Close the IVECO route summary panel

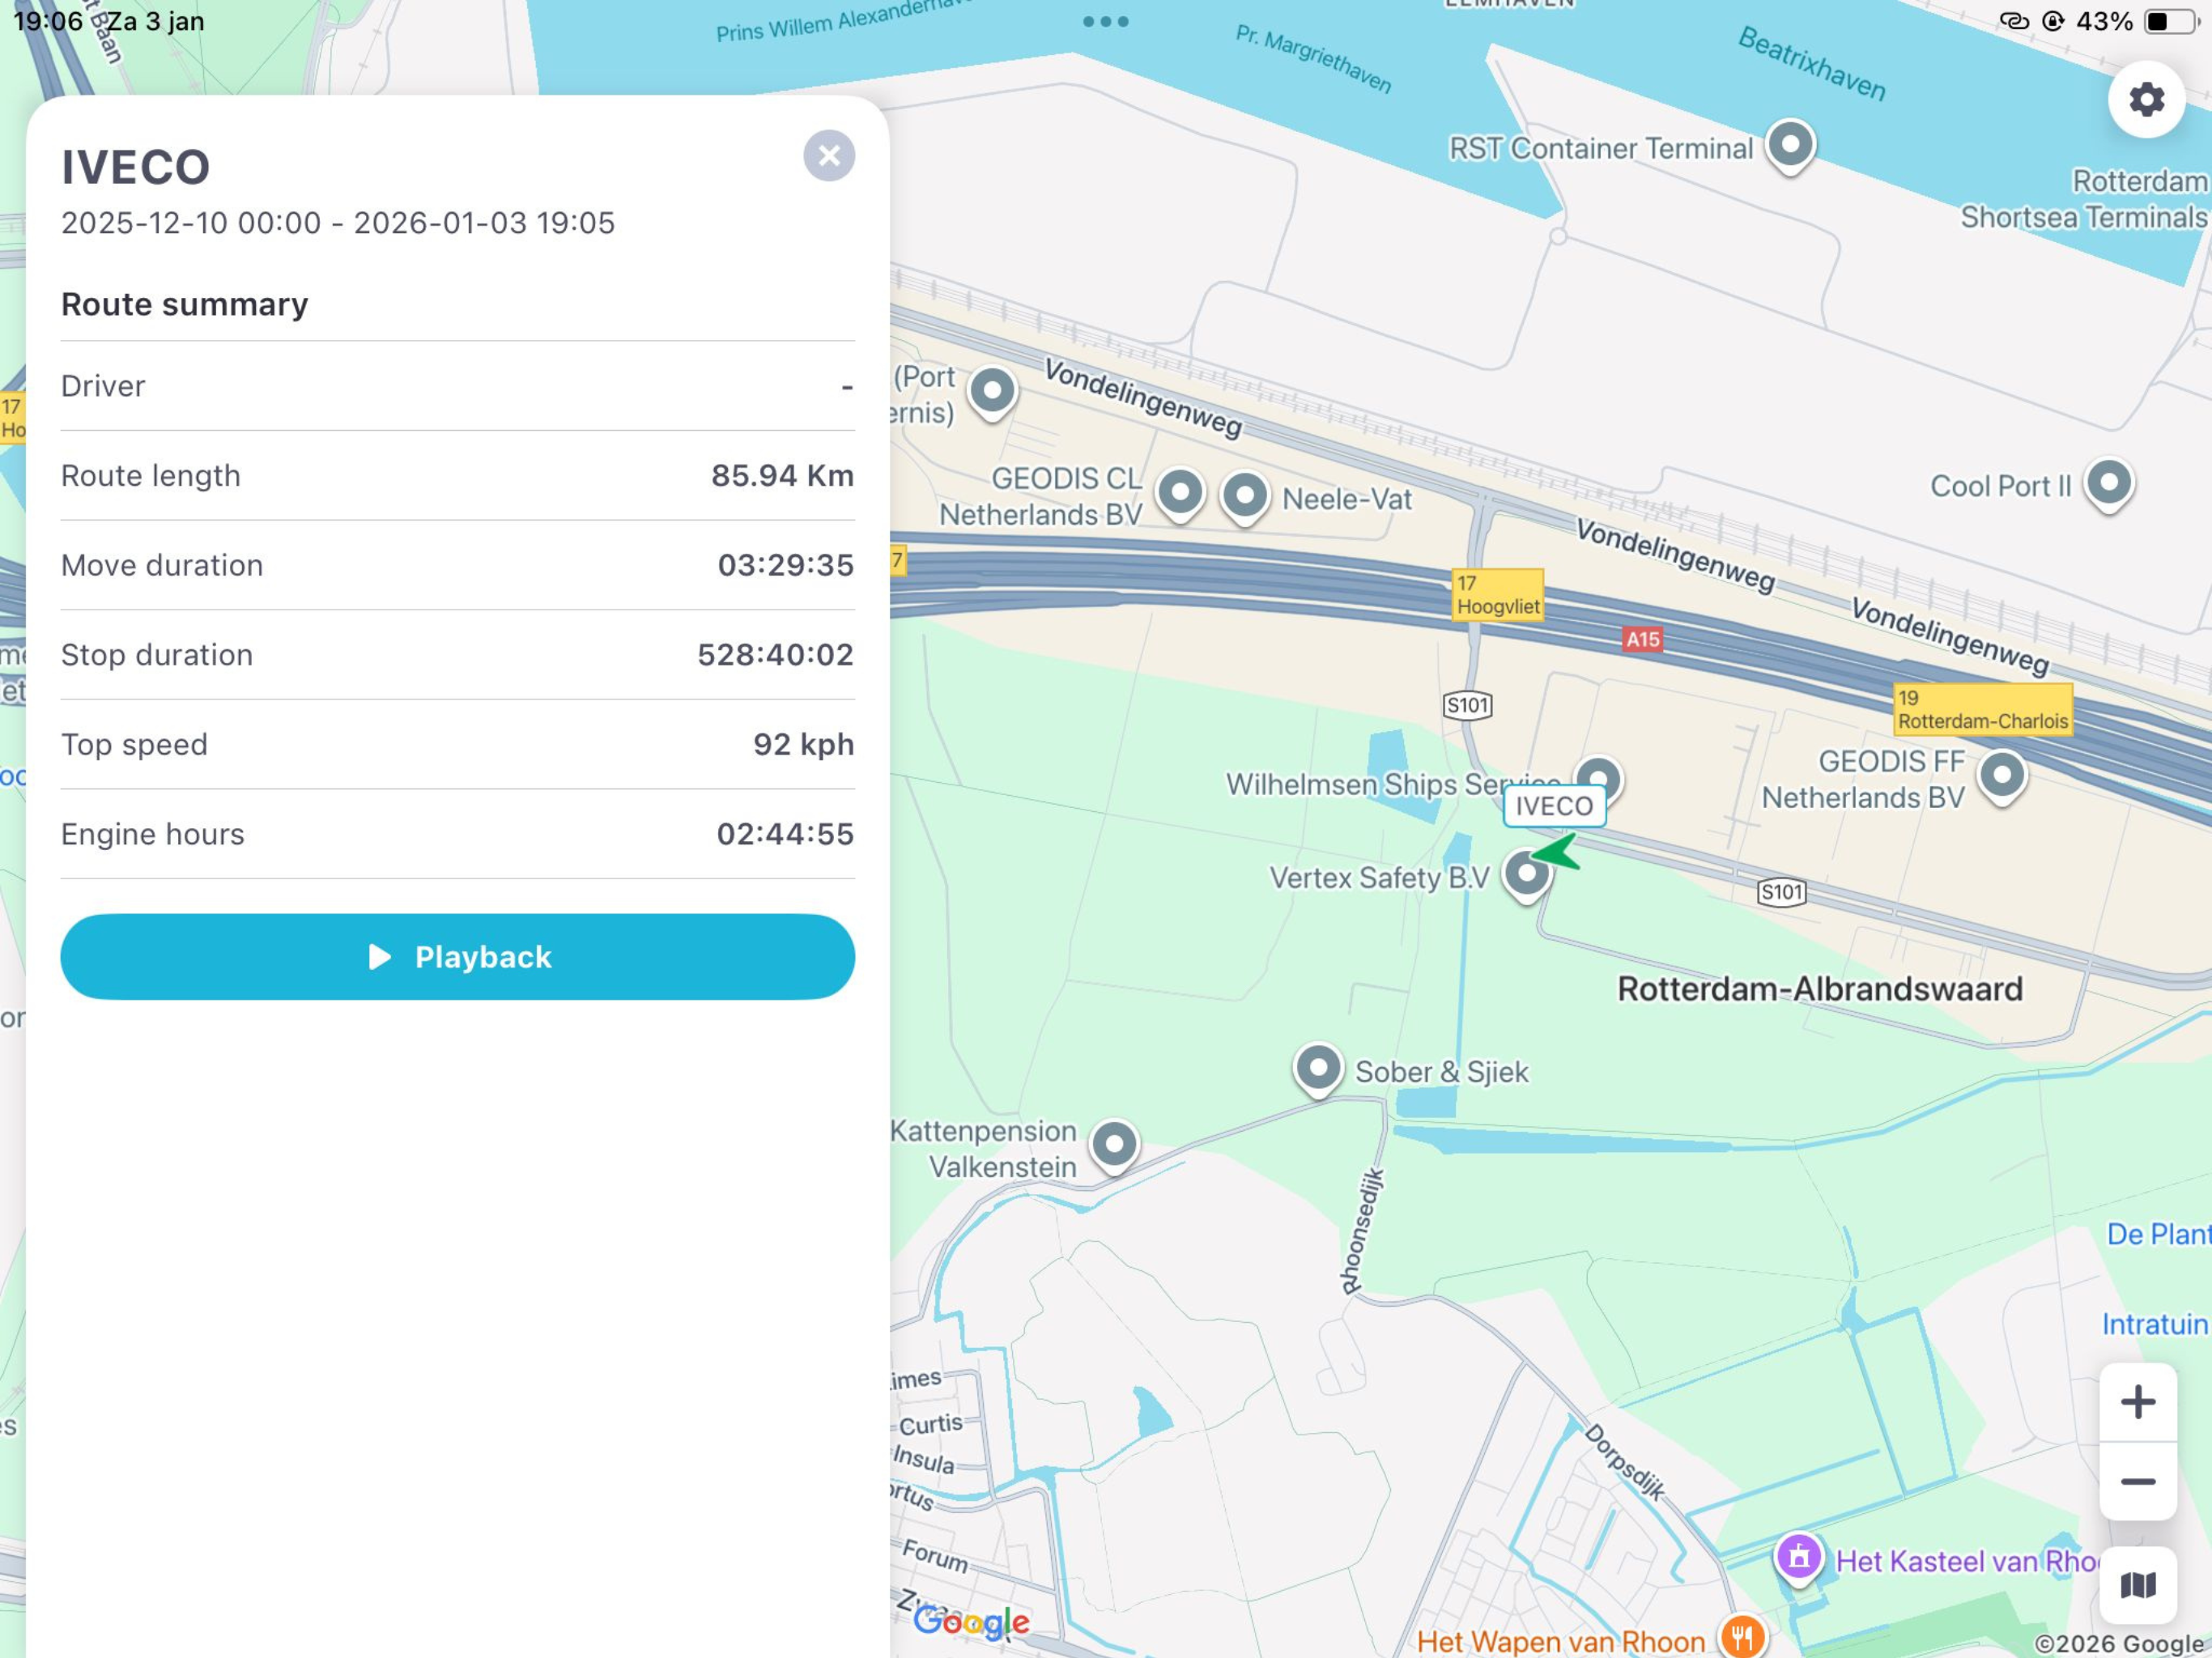[x=829, y=156]
